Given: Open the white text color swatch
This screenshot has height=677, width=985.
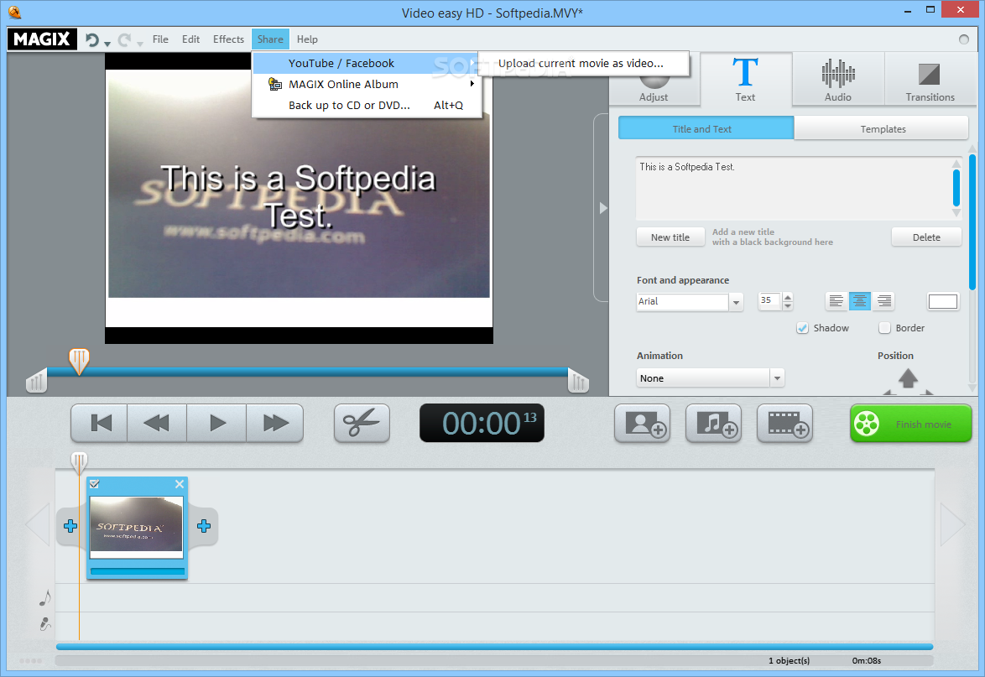Looking at the screenshot, I should point(943,301).
